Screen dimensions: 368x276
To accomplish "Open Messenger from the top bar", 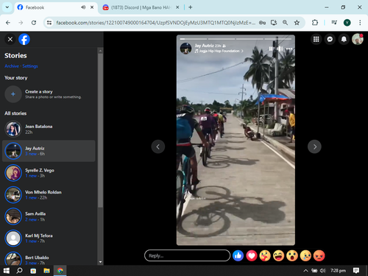I will coord(330,39).
